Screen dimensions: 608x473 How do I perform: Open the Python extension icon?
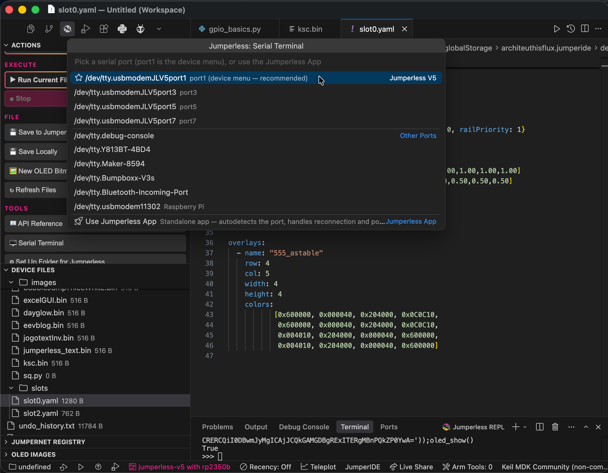click(122, 29)
